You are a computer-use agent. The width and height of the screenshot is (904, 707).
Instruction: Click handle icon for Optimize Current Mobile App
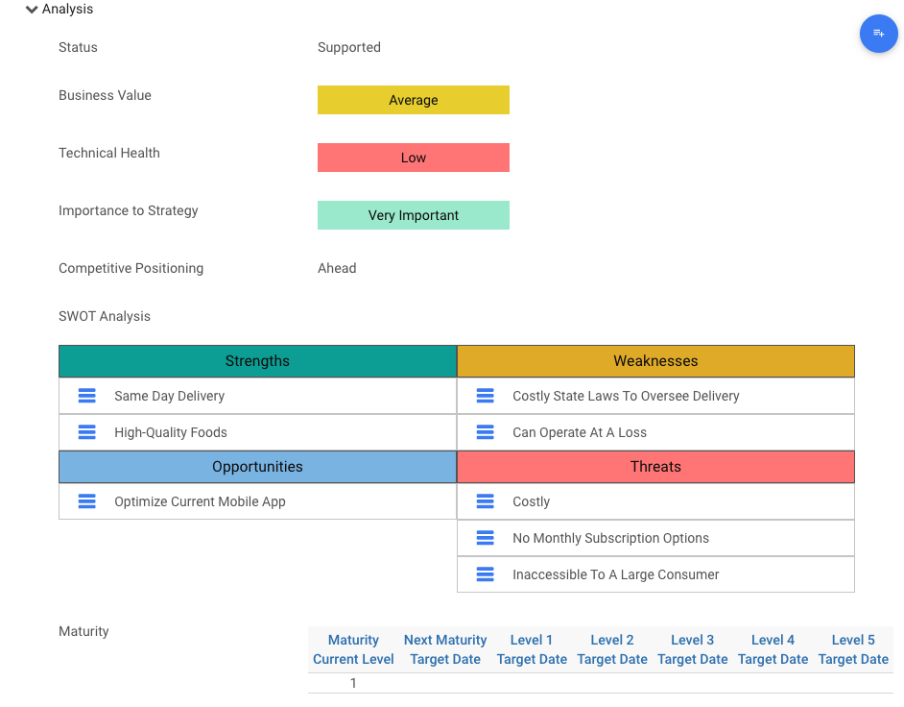[x=87, y=501]
